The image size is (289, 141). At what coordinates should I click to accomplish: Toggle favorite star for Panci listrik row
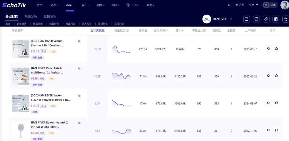point(276,76)
